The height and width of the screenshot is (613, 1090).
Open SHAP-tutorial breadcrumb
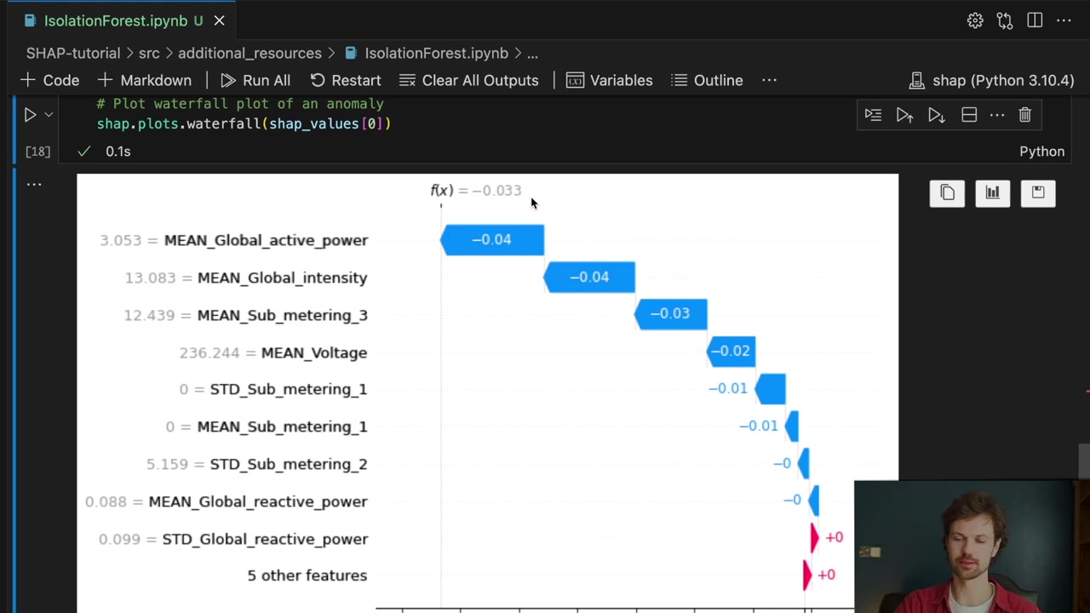point(73,53)
